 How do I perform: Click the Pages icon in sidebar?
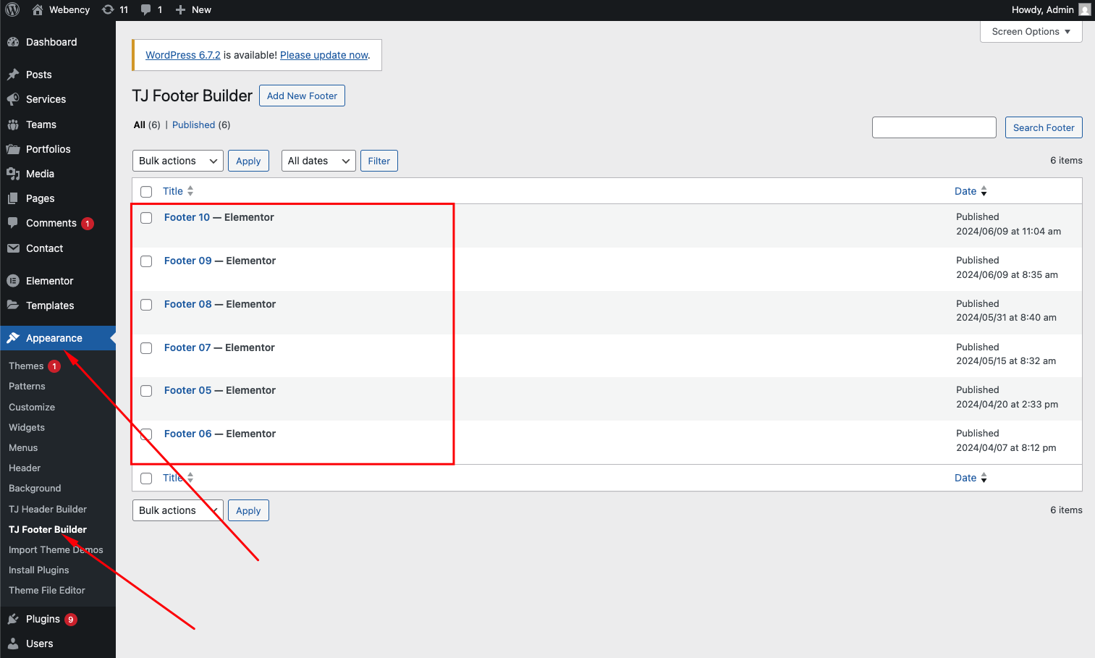[x=13, y=198]
